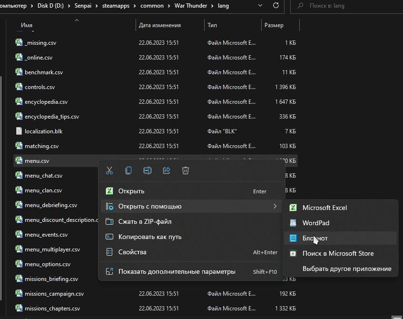
Task: Open menu.csv with WordPad
Action: pos(315,223)
